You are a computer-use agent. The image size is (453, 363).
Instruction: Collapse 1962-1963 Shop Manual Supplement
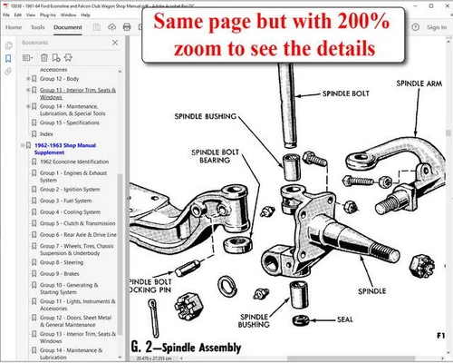pyautogui.click(x=23, y=145)
